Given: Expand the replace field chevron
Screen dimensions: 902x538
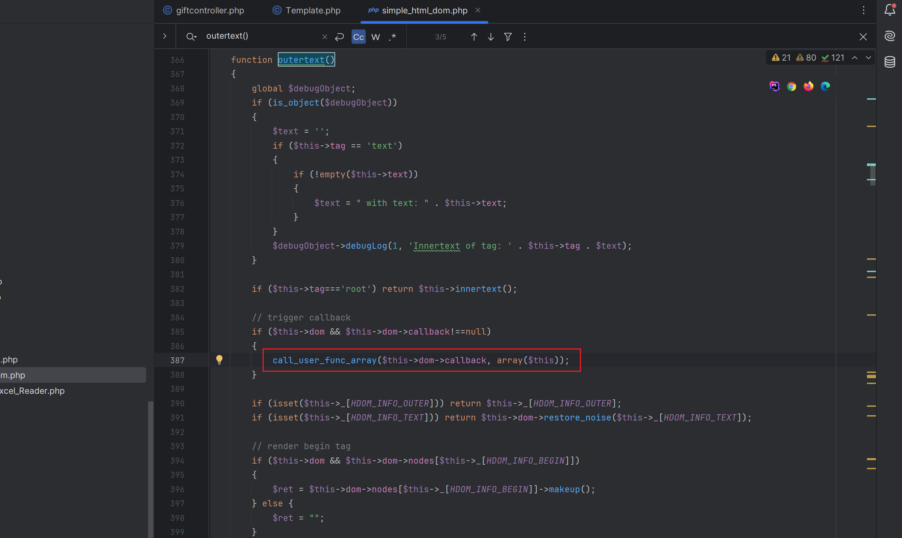Looking at the screenshot, I should point(165,36).
